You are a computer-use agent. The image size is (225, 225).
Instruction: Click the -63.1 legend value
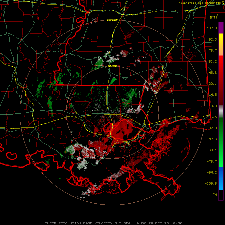click(212, 150)
